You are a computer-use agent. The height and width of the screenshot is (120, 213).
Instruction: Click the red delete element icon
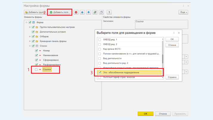click(76, 12)
